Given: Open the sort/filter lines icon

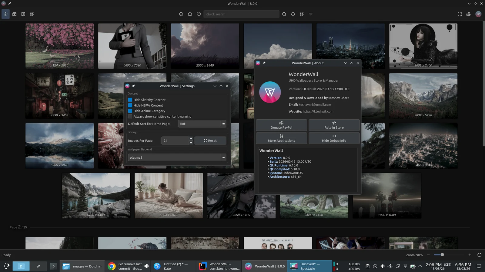Looking at the screenshot, I should 311,14.
